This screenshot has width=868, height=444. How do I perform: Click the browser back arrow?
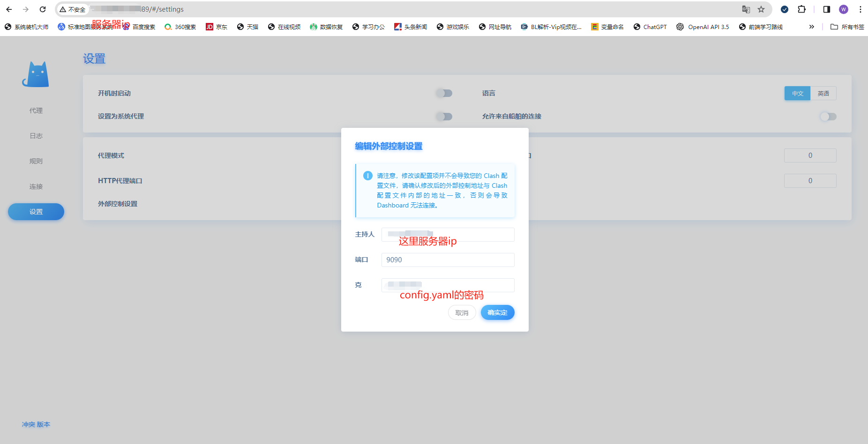(9, 9)
